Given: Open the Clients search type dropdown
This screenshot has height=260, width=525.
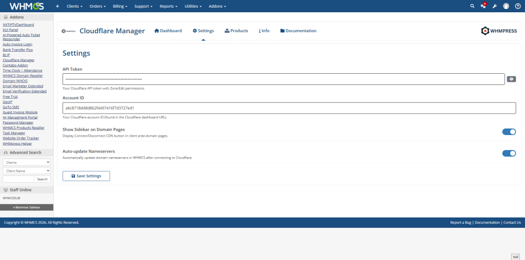Looking at the screenshot, I should tap(27, 162).
